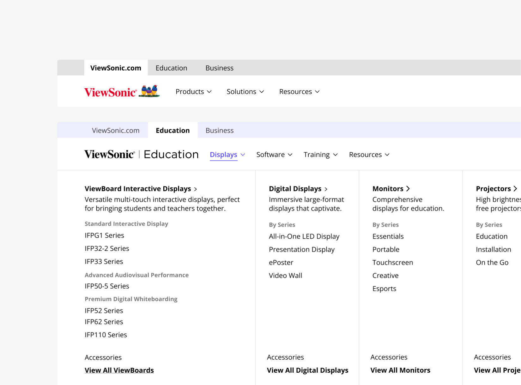Open the Monitors heading link
Screen dimensions: 521x385
point(391,189)
